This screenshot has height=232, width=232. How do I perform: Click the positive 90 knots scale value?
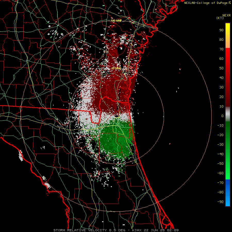221,30
